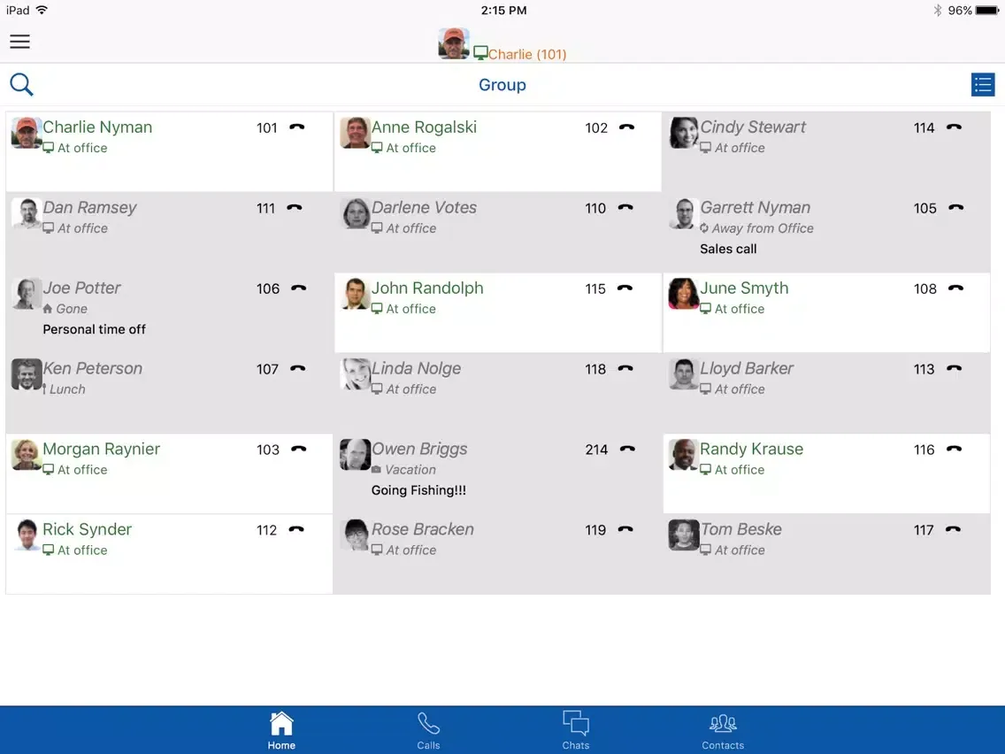This screenshot has height=754, width=1005.
Task: Open the list view options icon
Action: pos(982,84)
